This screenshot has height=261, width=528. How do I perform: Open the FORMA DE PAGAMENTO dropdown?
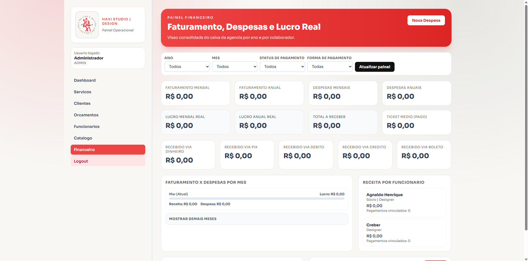(330, 67)
